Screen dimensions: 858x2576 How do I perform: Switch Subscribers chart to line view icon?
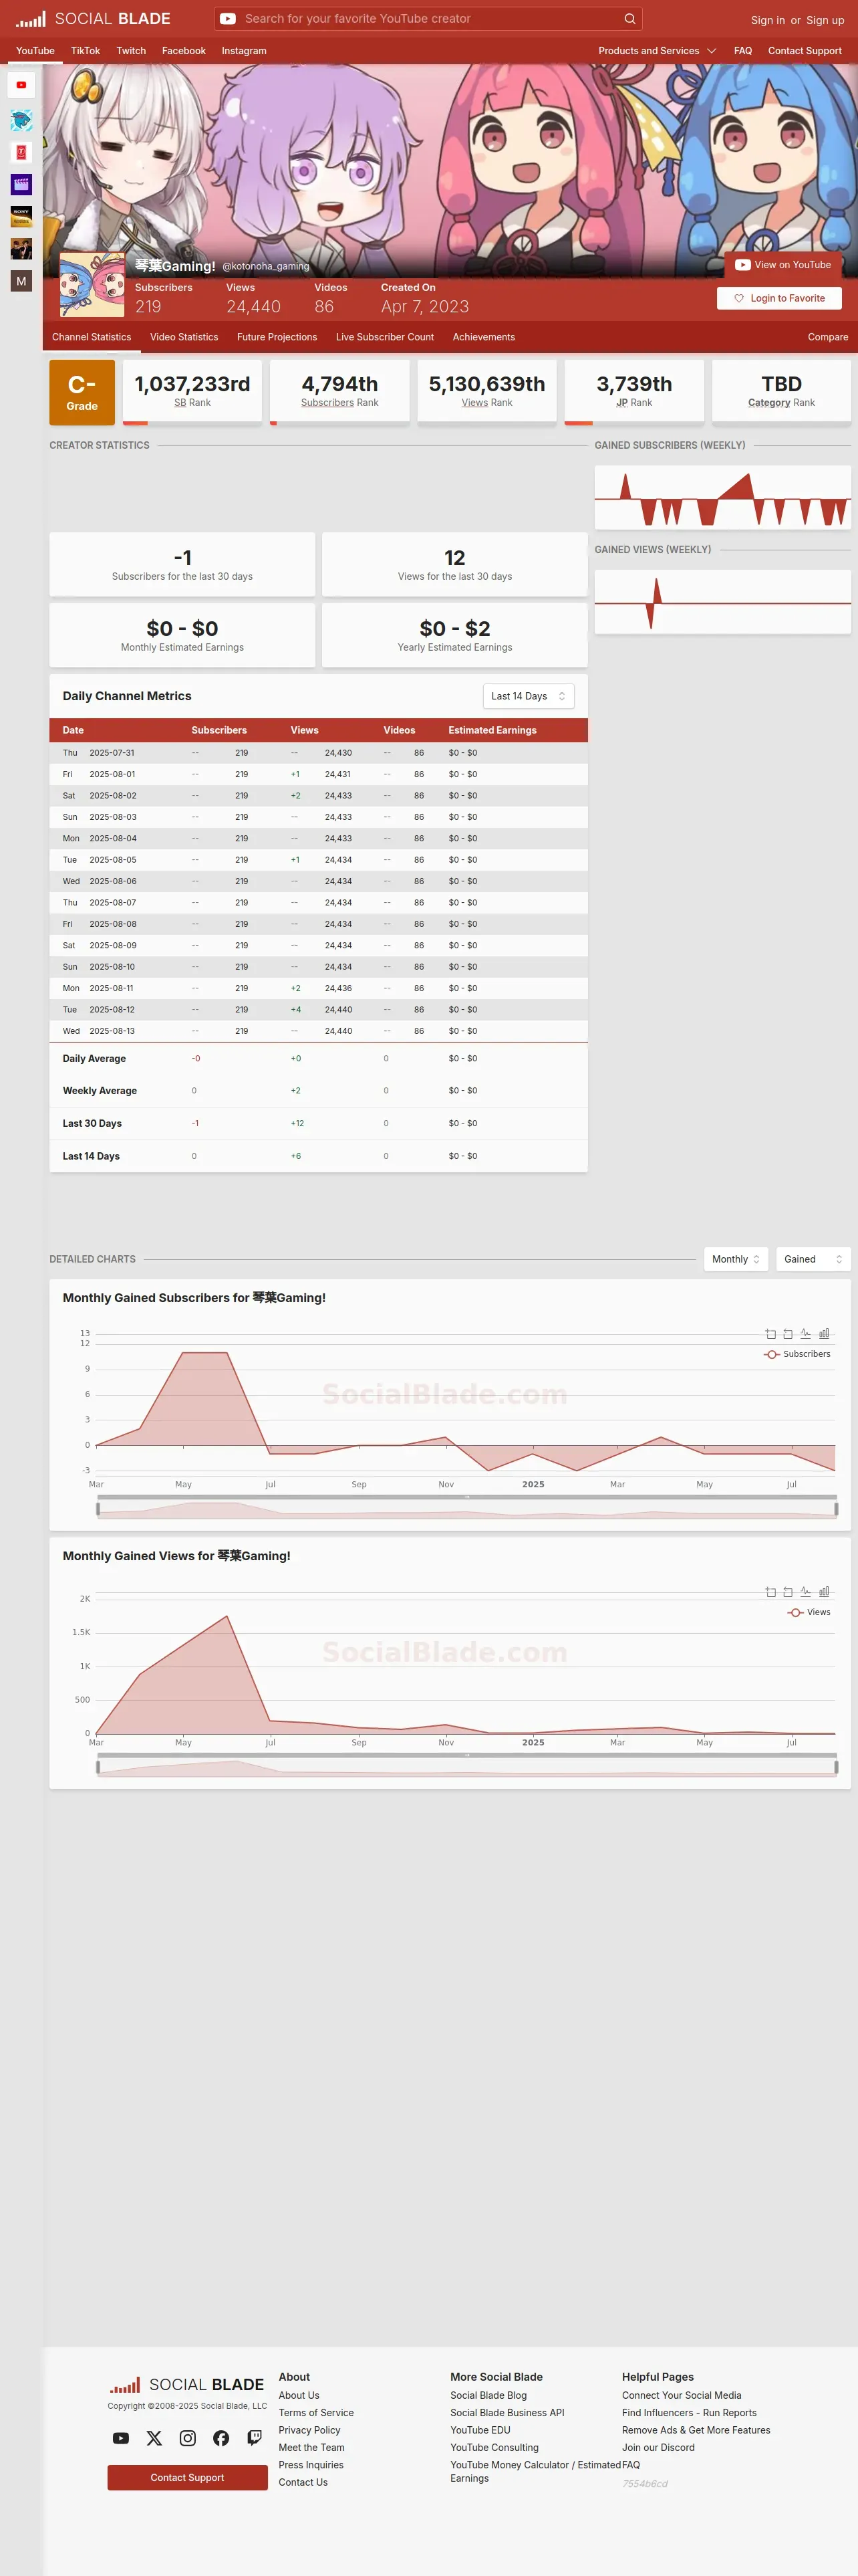point(806,1334)
